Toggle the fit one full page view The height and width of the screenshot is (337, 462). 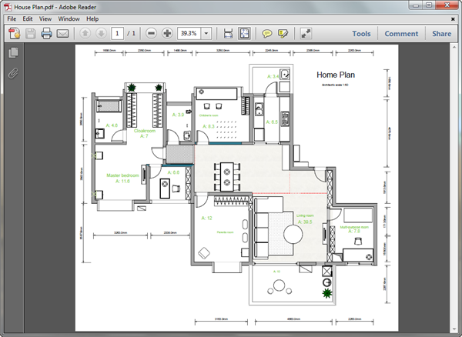click(x=244, y=34)
